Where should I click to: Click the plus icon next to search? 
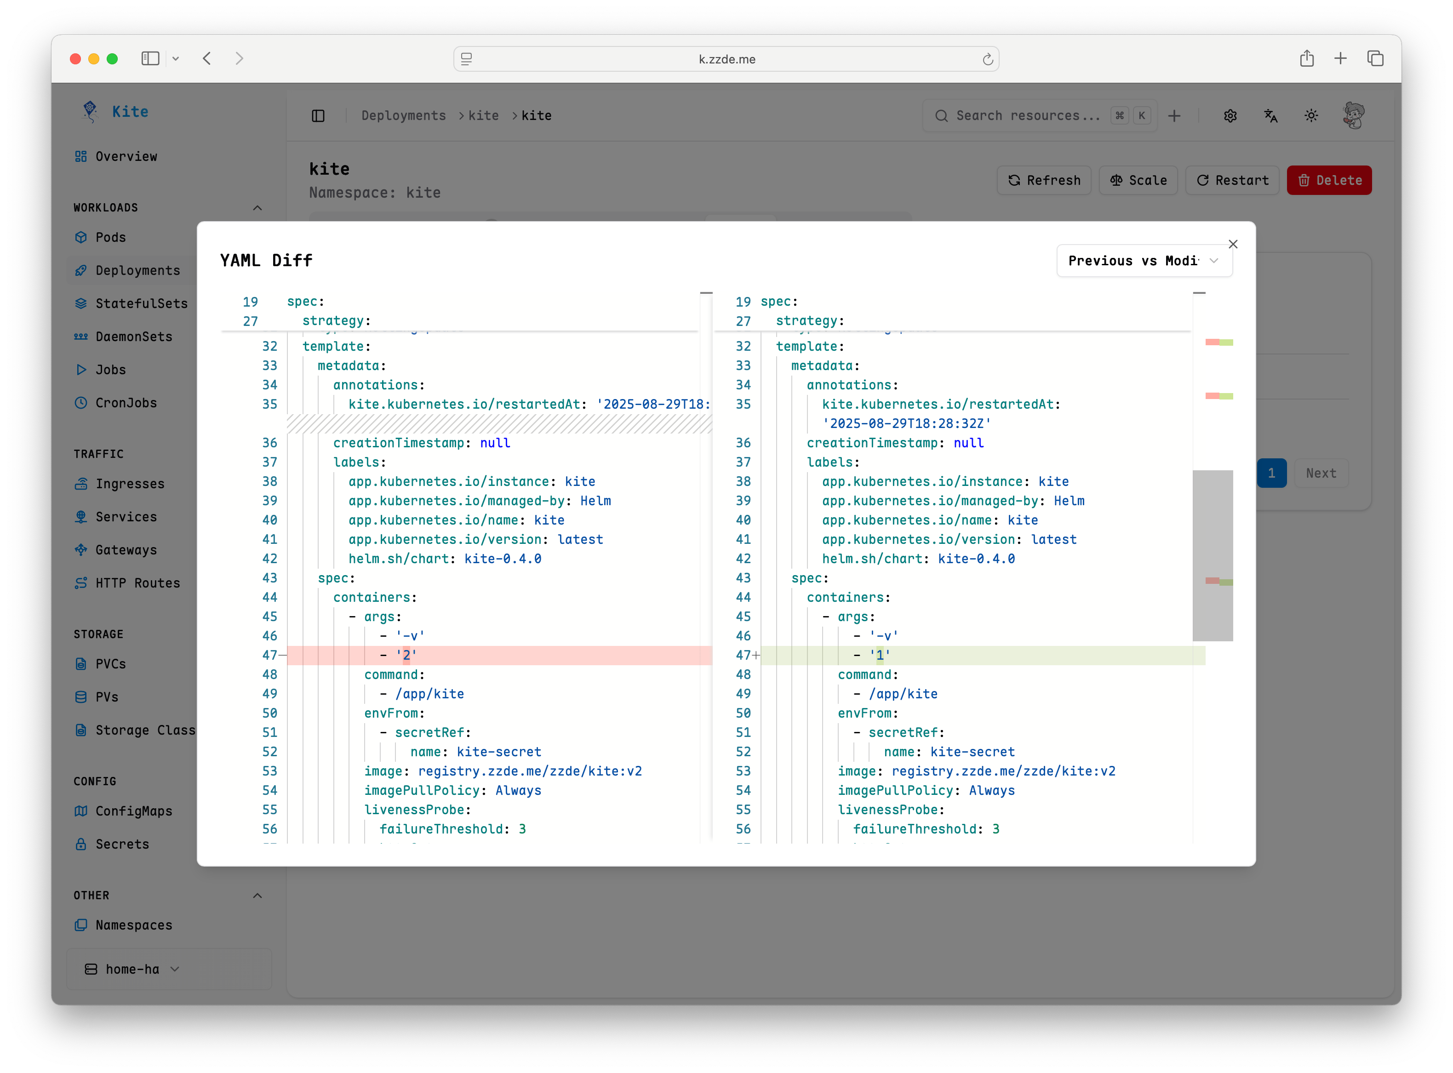pyautogui.click(x=1174, y=115)
